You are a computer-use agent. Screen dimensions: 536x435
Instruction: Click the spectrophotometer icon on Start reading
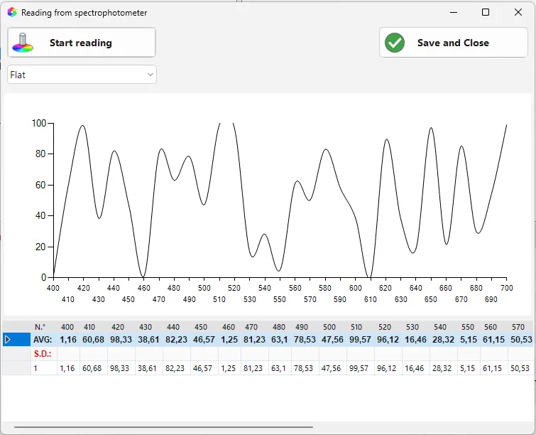tap(23, 43)
